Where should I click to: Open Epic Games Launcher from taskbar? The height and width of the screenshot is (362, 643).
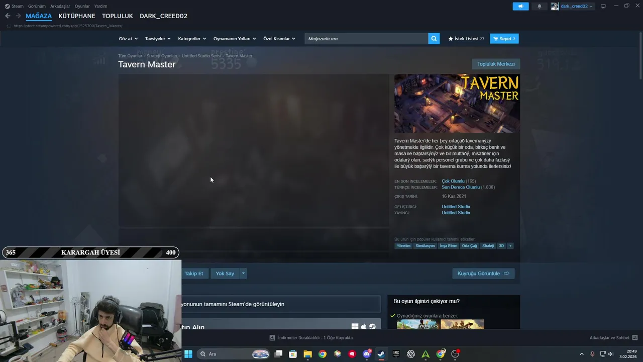(x=396, y=354)
